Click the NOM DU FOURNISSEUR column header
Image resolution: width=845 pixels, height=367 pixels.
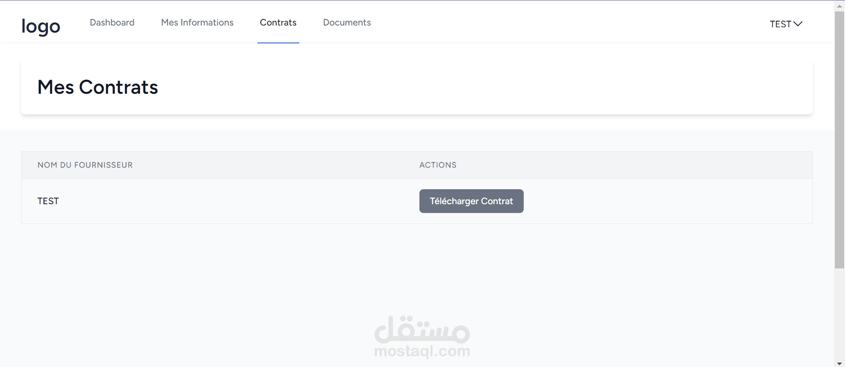tap(85, 165)
